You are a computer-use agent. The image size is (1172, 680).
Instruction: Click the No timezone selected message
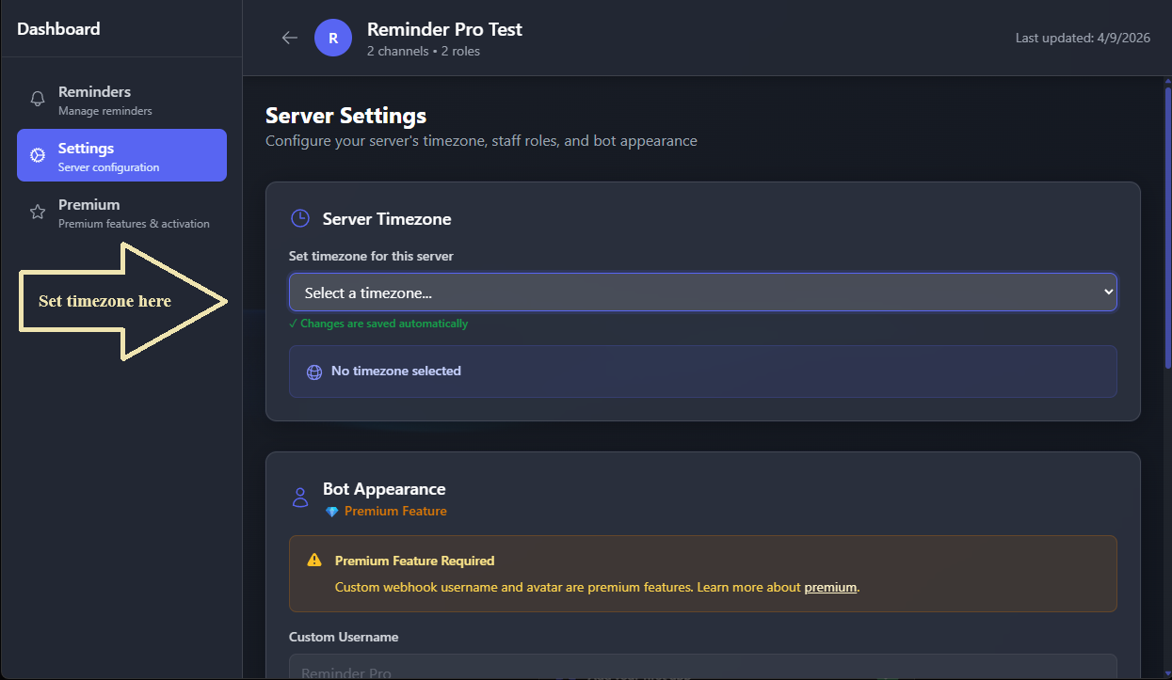pos(396,372)
